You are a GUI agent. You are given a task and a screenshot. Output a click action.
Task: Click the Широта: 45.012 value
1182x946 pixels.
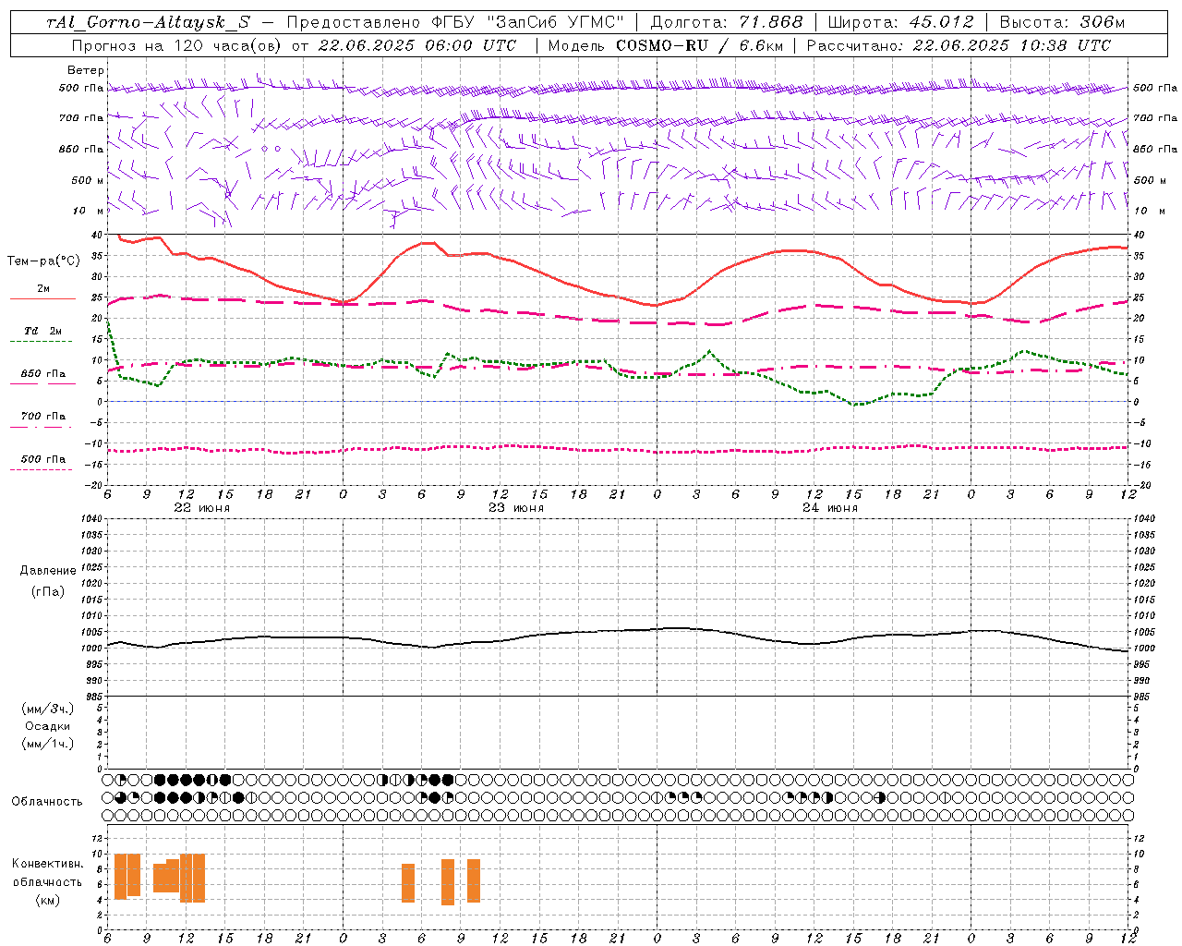pyautogui.click(x=900, y=22)
